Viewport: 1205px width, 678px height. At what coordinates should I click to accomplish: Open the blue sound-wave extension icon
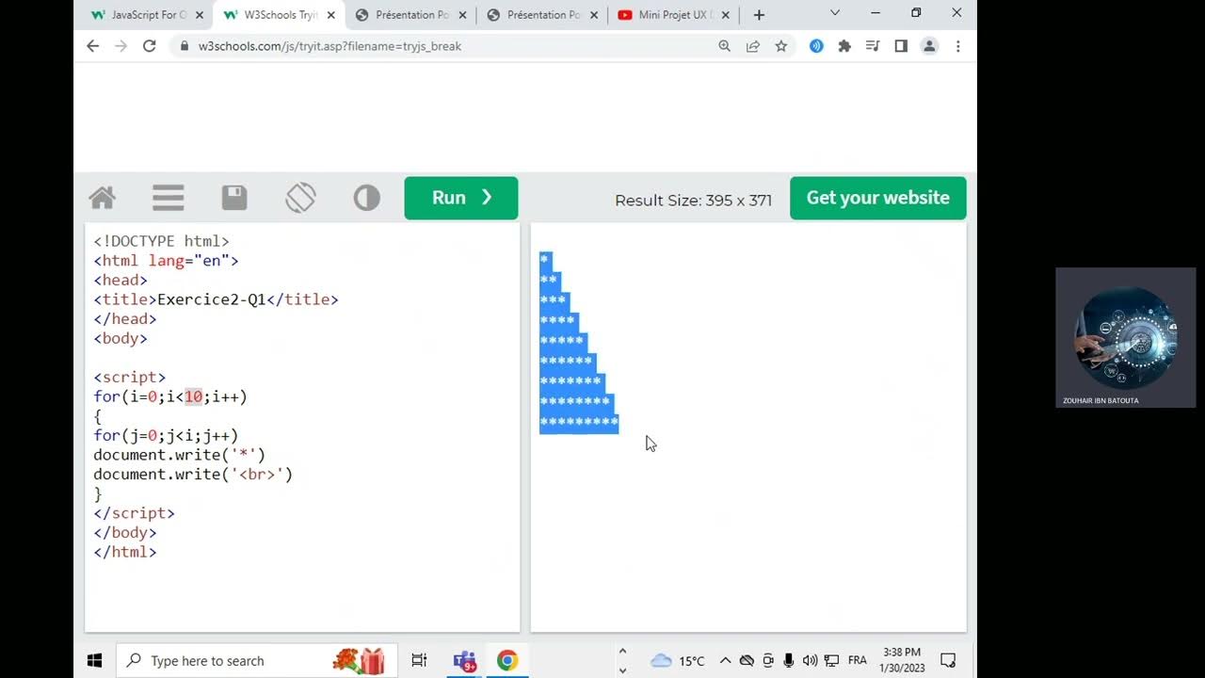coord(816,45)
